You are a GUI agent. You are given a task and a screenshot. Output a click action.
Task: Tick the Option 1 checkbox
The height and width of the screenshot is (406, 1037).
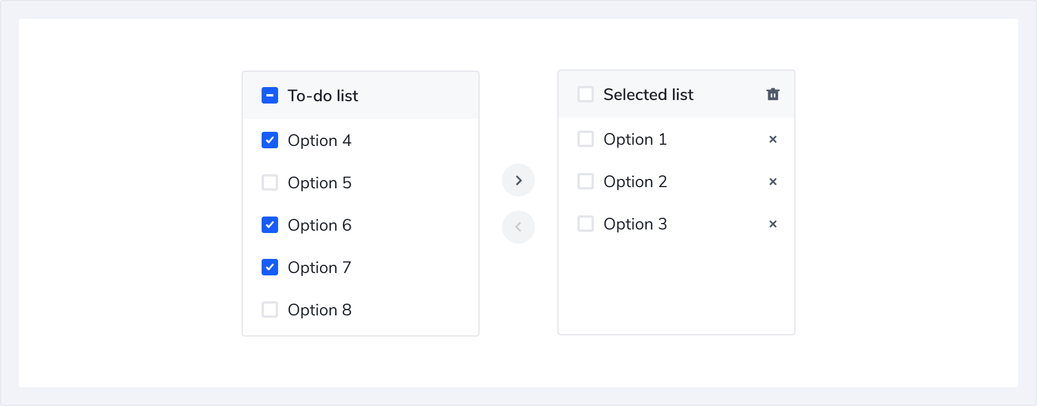[x=586, y=139]
